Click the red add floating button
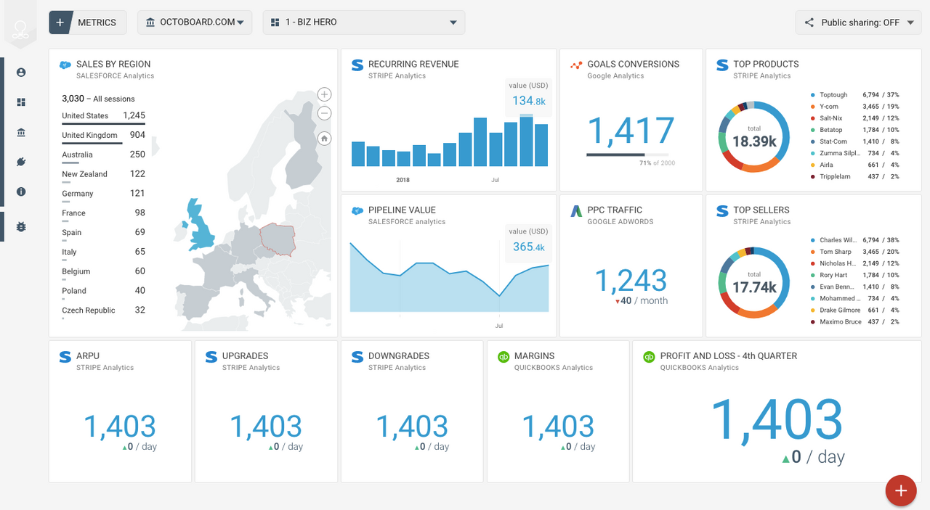Image resolution: width=930 pixels, height=510 pixels. tap(901, 490)
